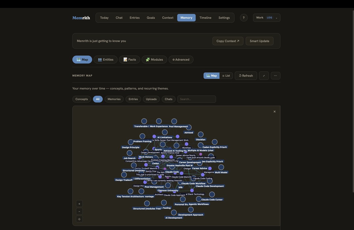
Task: Click the recenter map target icon
Action: (x=79, y=219)
